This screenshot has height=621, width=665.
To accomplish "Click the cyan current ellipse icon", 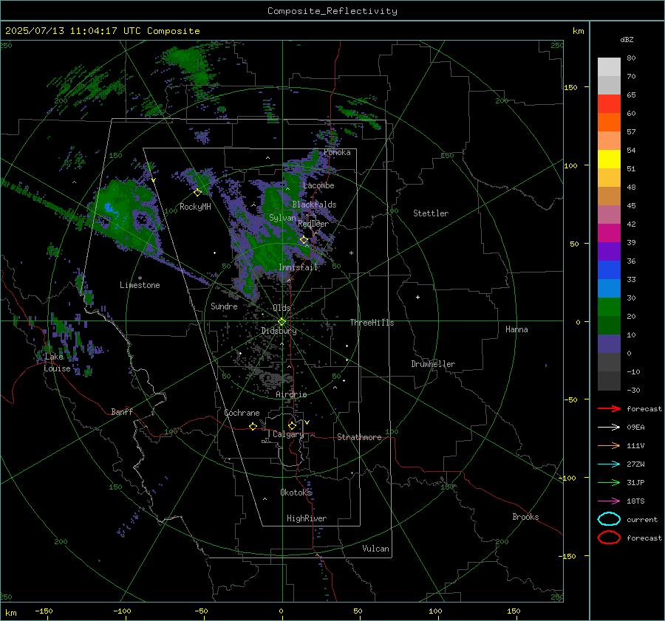I will [x=609, y=519].
